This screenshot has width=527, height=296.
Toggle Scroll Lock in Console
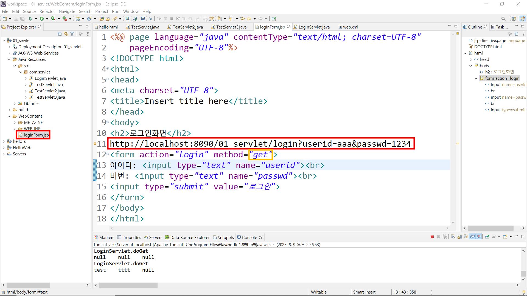(459, 237)
